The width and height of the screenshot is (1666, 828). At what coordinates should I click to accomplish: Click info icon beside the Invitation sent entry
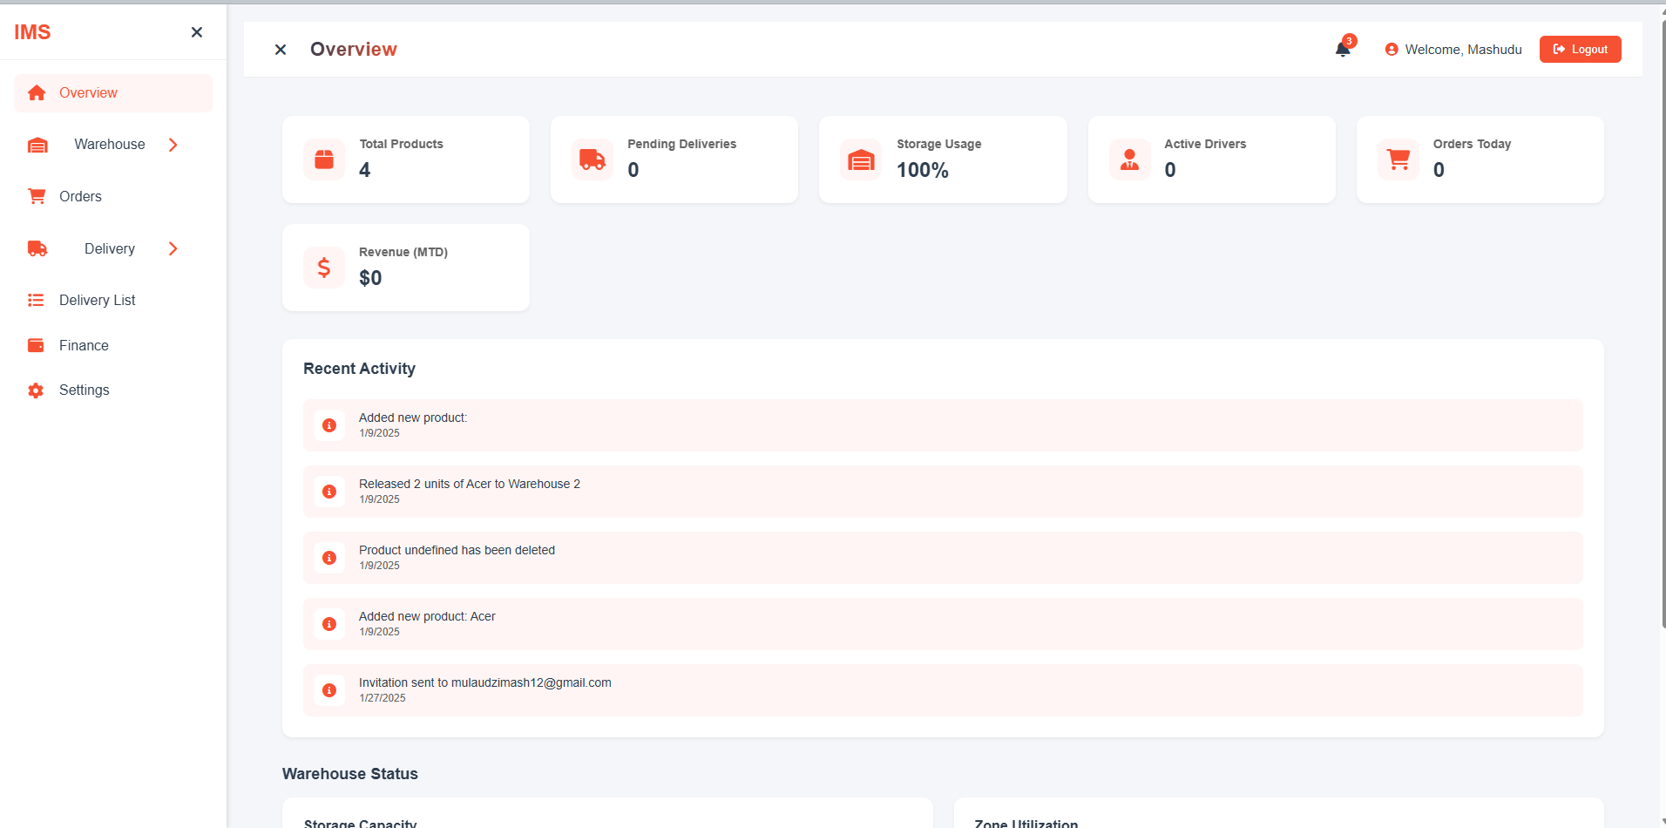pos(329,690)
